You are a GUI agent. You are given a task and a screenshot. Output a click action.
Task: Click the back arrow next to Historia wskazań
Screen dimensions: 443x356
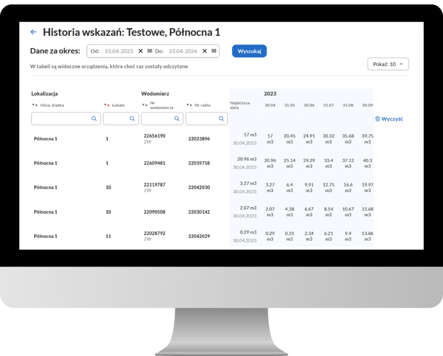click(34, 32)
